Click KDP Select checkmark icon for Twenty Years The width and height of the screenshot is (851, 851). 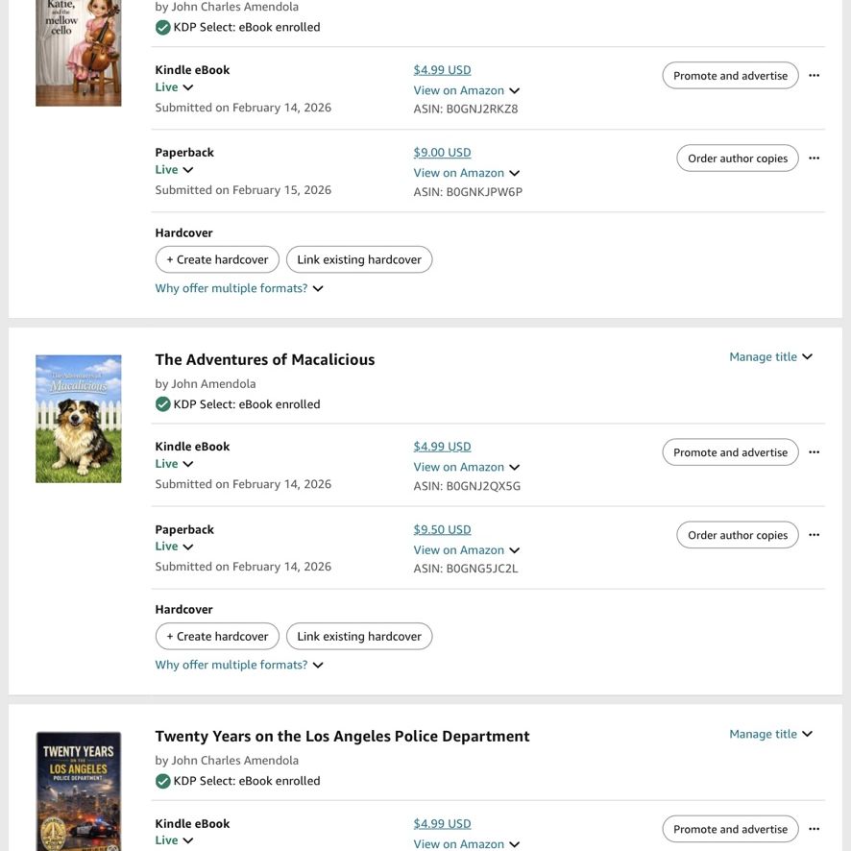pyautogui.click(x=163, y=781)
